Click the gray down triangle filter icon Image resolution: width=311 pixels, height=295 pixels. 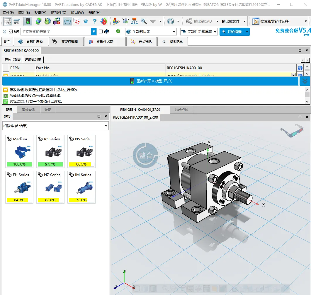click(153, 21)
